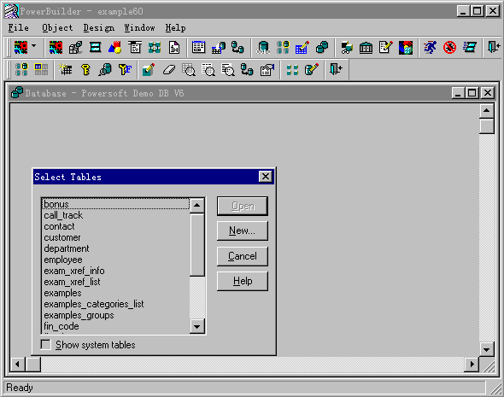Click the New... button
This screenshot has width=504, height=397.
(x=243, y=231)
